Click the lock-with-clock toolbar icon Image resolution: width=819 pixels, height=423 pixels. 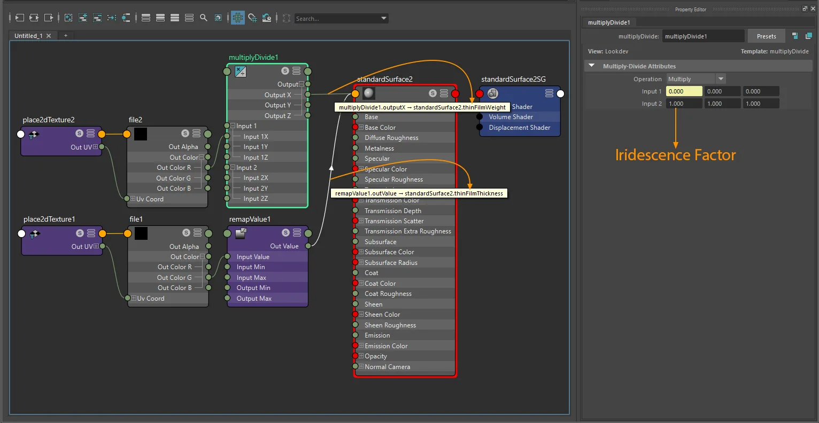pos(267,18)
